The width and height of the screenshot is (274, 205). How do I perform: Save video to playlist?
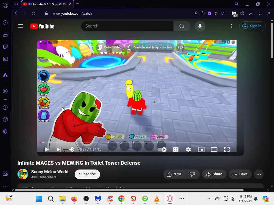[240, 174]
